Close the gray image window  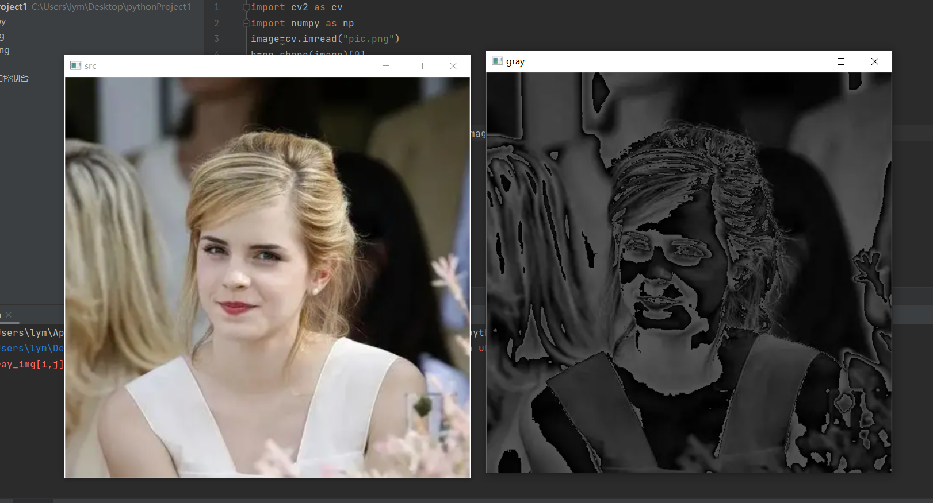coord(875,61)
